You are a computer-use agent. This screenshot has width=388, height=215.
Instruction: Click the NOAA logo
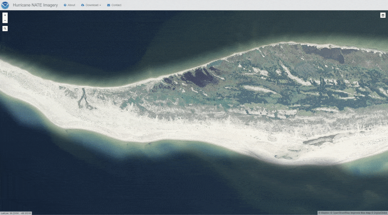tap(5, 5)
